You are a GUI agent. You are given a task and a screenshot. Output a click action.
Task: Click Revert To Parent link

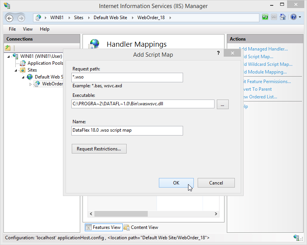point(257,89)
